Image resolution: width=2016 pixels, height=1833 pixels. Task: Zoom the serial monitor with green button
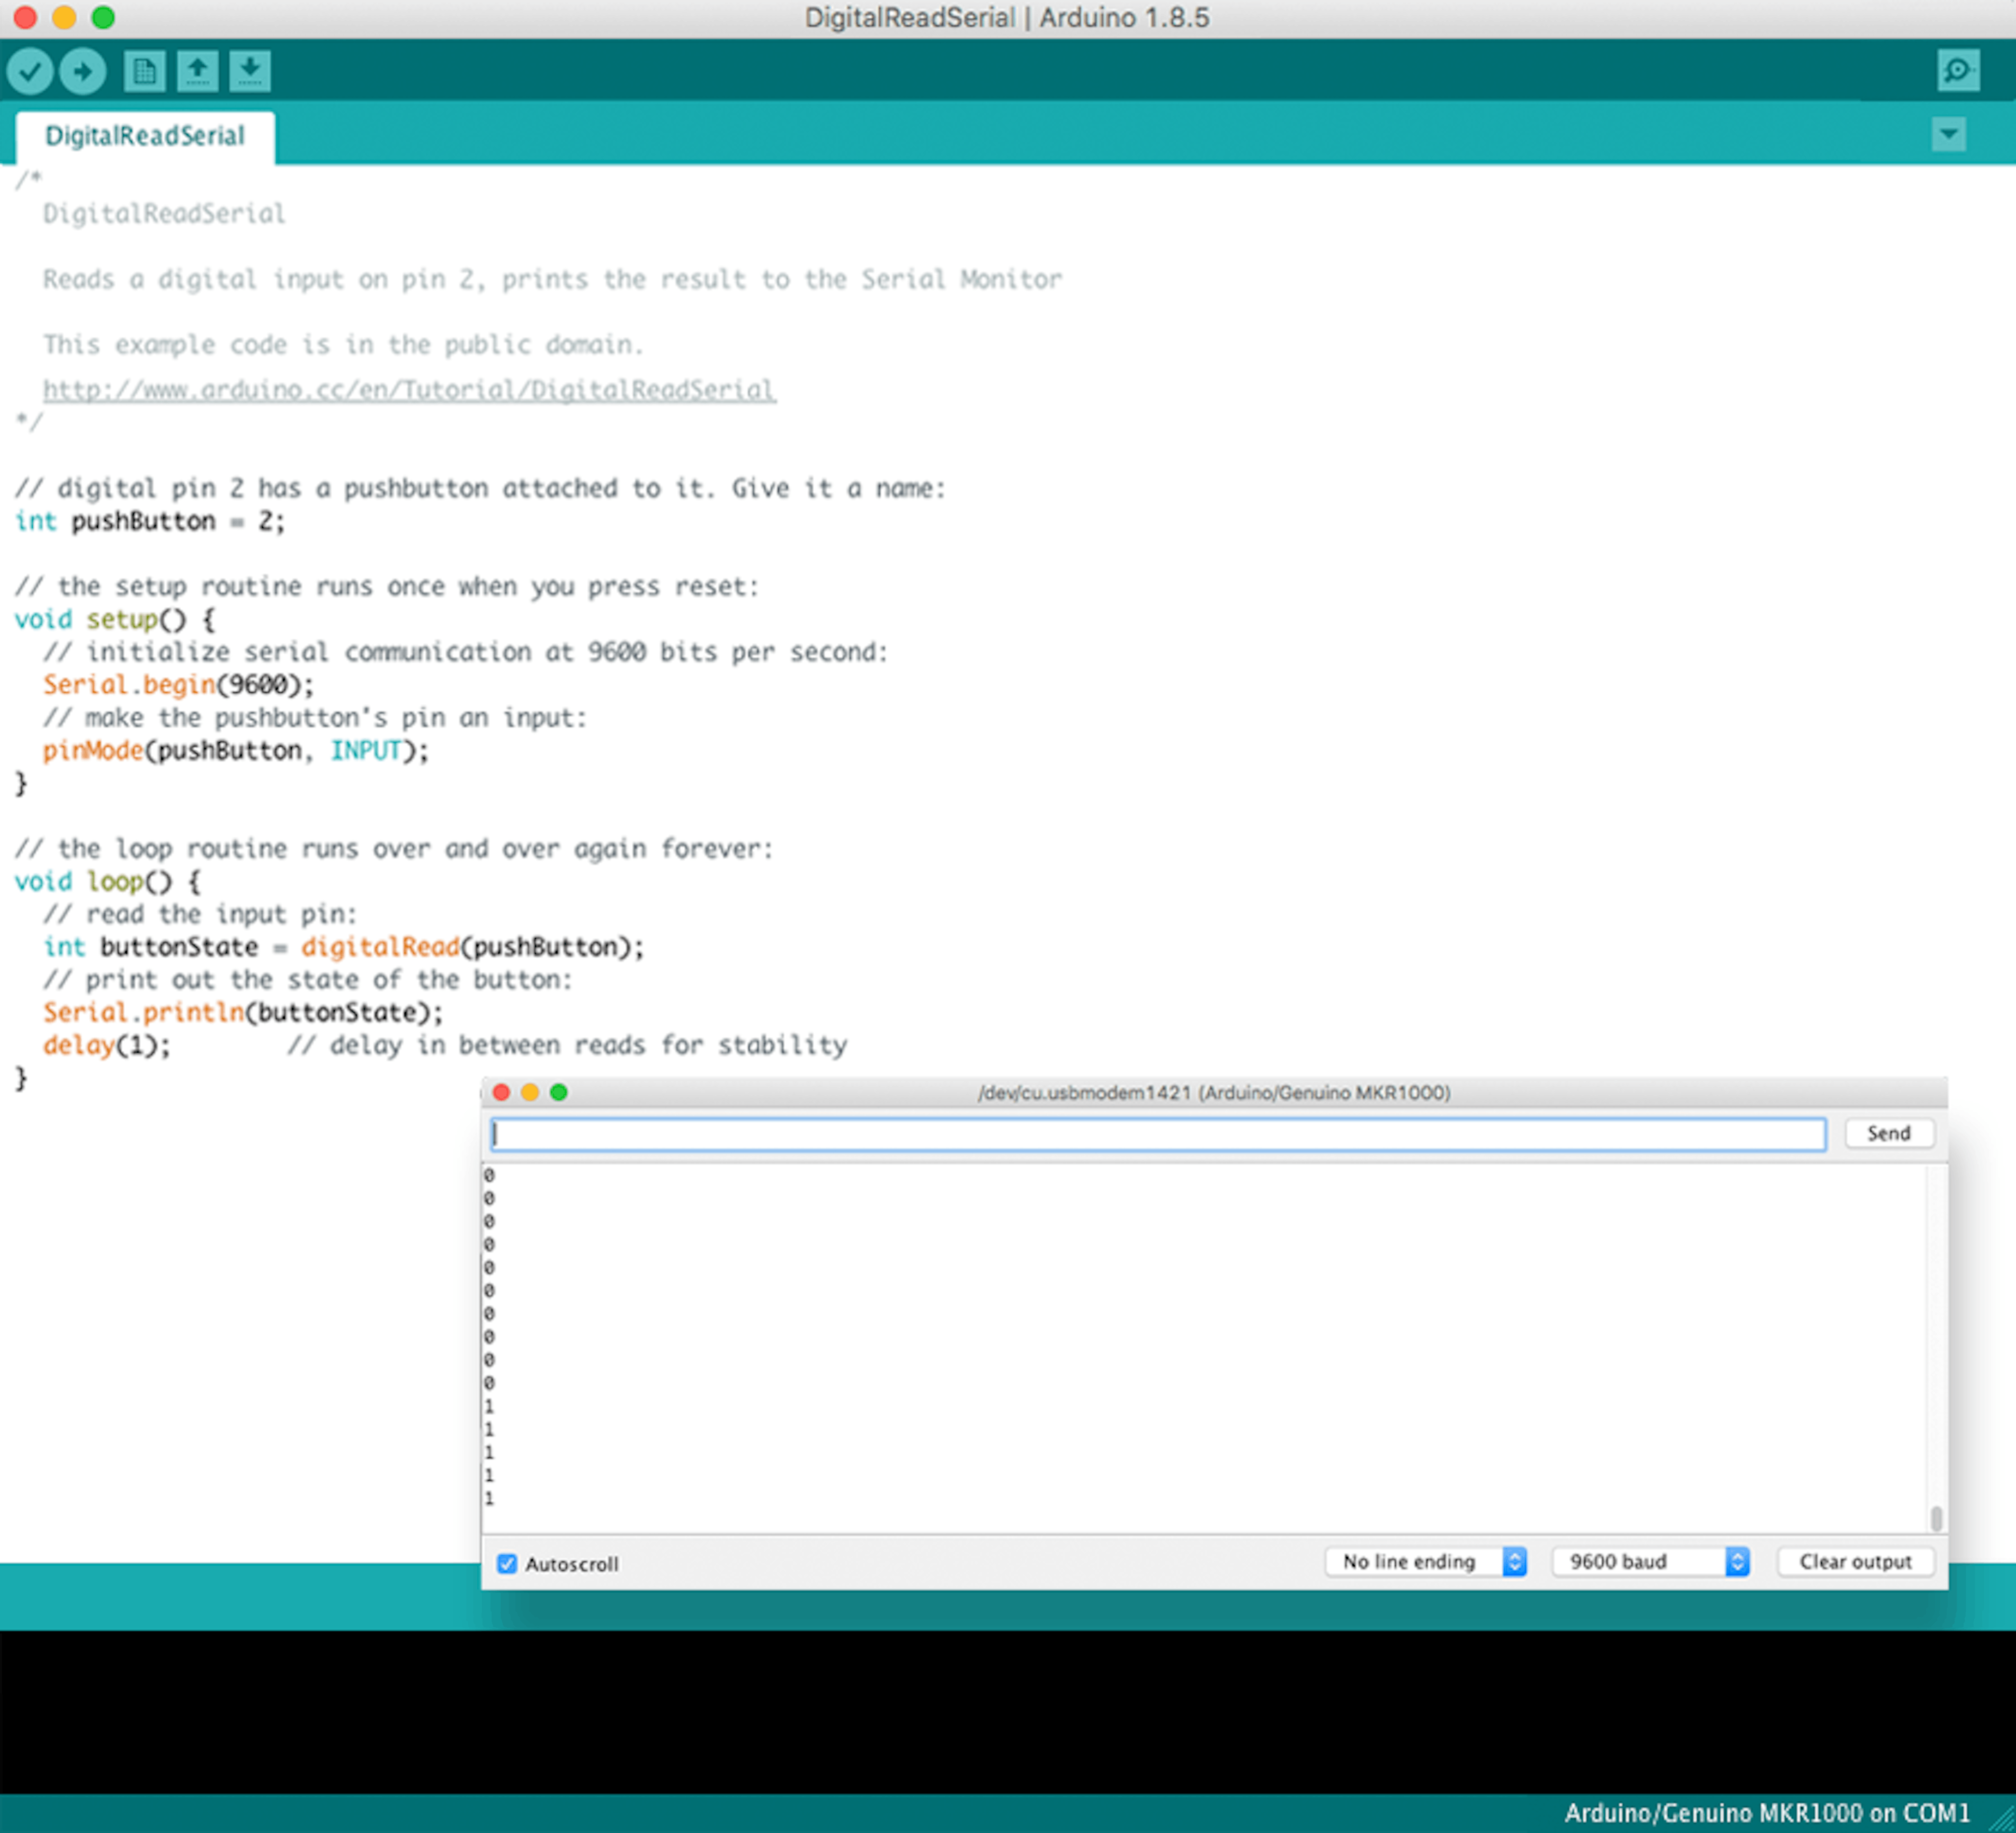559,1092
